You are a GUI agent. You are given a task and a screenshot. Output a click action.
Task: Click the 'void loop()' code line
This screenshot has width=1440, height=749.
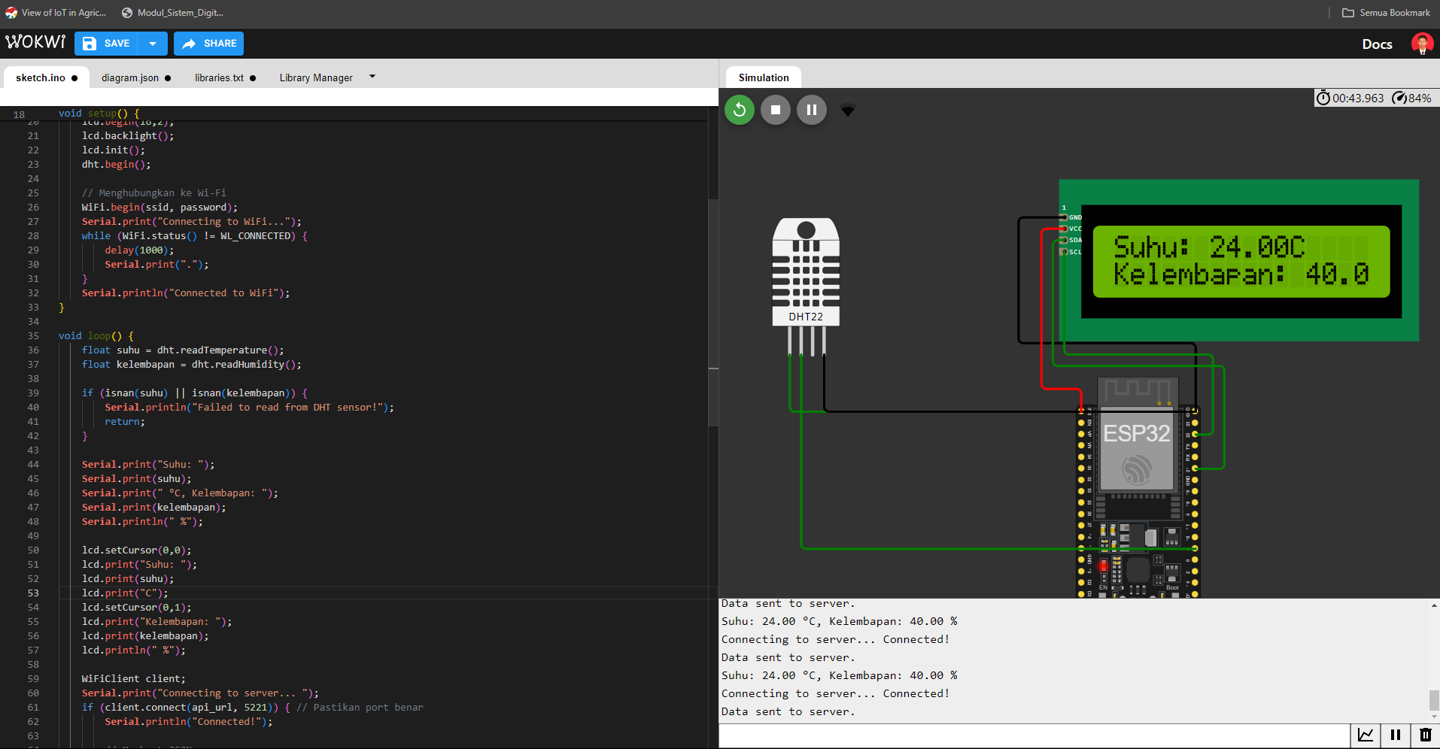(x=96, y=335)
